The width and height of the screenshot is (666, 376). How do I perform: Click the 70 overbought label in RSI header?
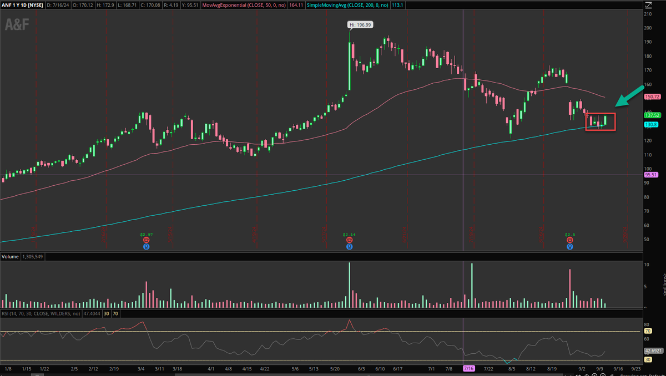click(x=115, y=313)
